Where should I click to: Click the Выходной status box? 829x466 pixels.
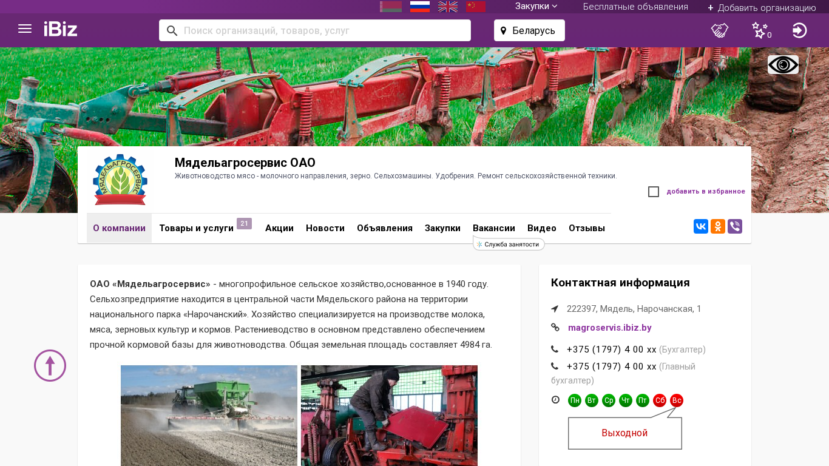(x=625, y=433)
